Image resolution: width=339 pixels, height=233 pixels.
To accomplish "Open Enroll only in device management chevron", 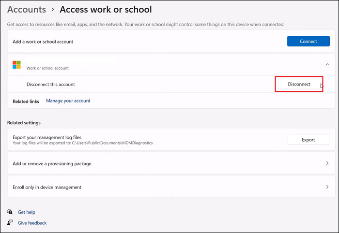I will 327,187.
